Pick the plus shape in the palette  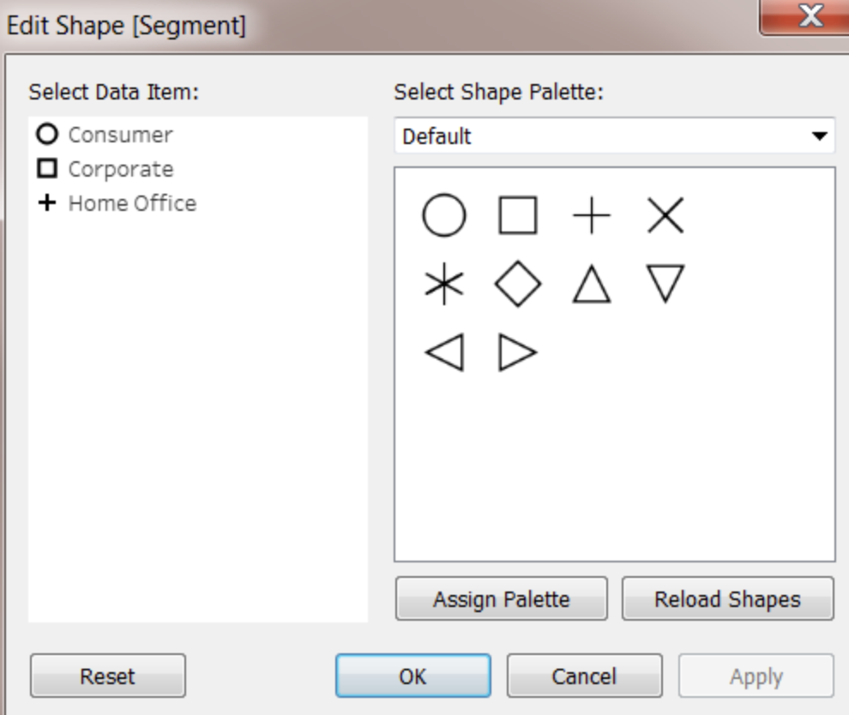(x=591, y=215)
